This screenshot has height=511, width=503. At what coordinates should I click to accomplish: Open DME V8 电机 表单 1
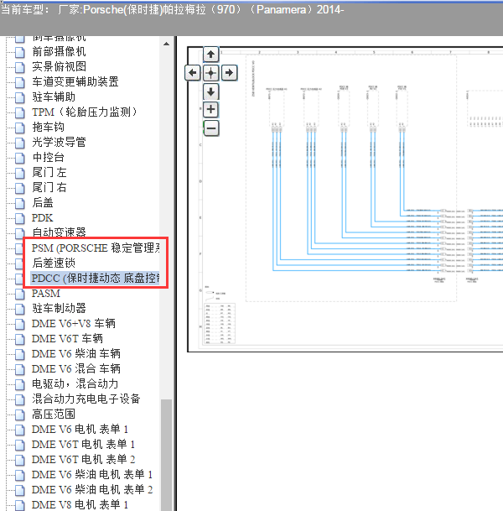click(x=80, y=505)
